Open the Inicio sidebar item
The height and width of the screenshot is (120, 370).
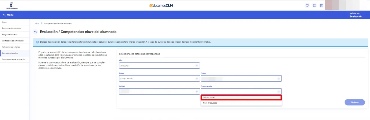tap(15, 22)
